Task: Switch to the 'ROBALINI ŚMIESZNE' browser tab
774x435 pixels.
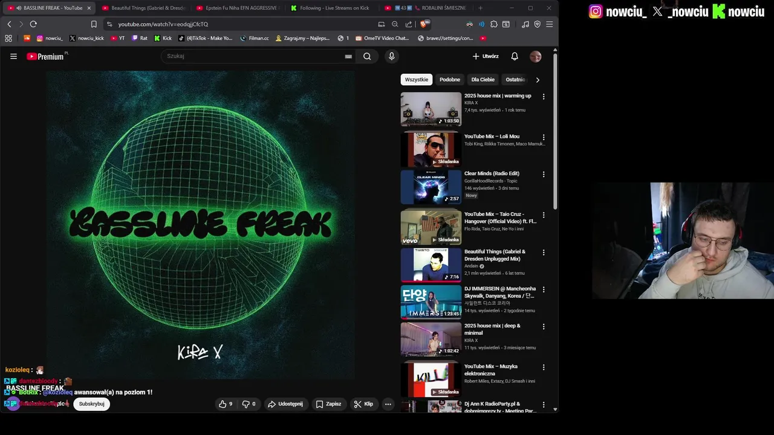Action: pyautogui.click(x=426, y=8)
